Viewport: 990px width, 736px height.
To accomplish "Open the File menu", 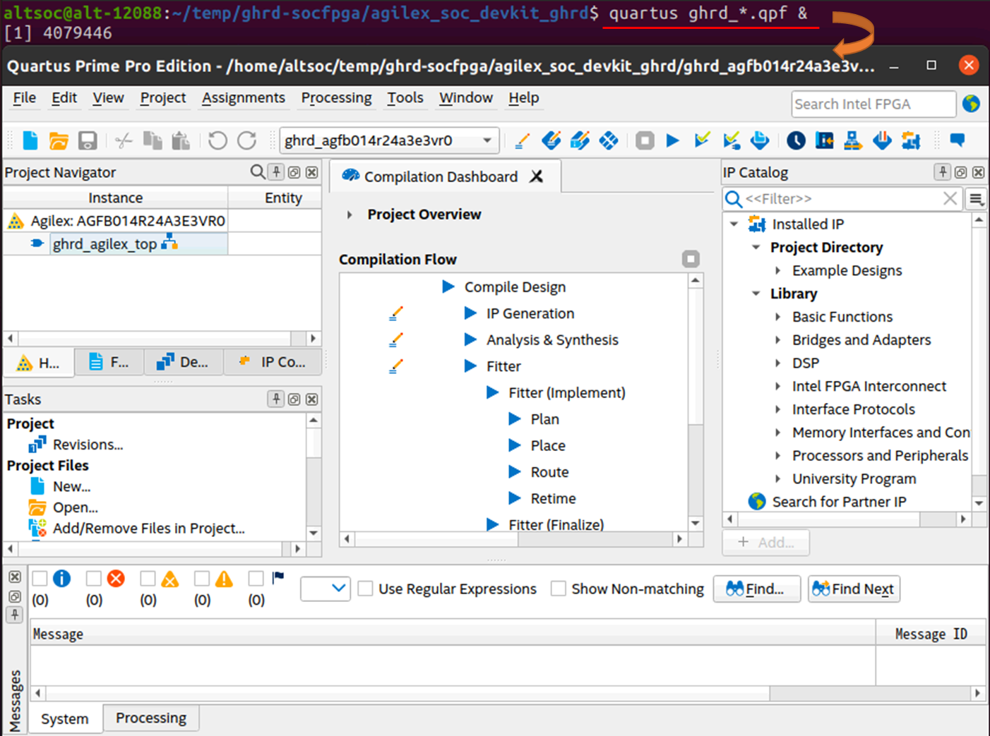I will point(25,97).
